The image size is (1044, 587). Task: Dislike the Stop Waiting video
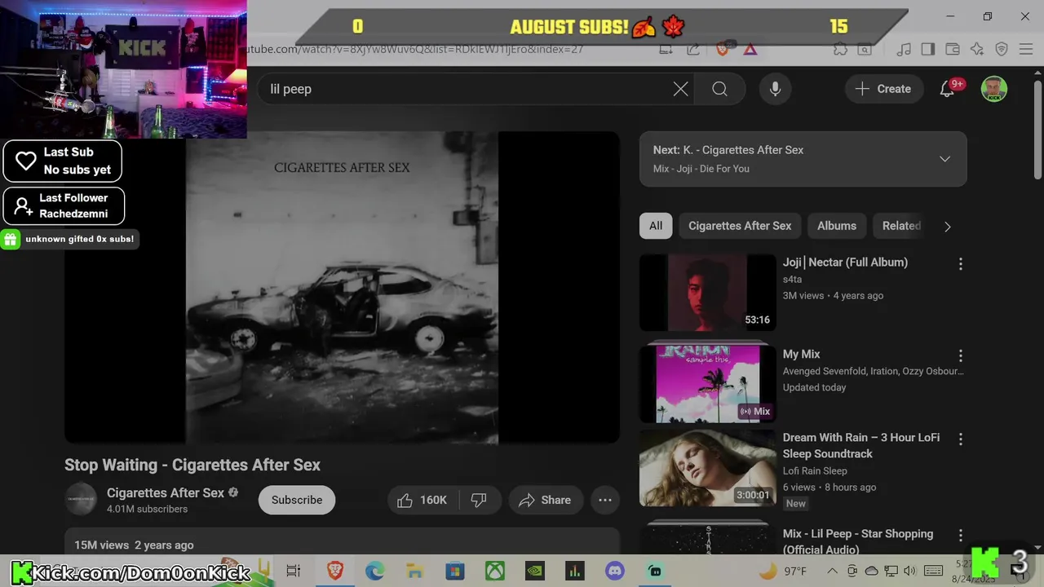point(479,500)
